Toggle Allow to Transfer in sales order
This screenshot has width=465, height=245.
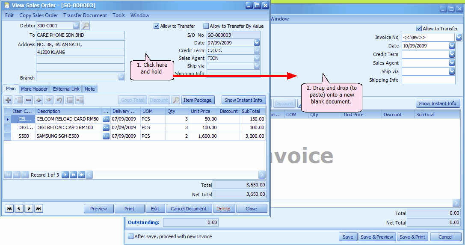tap(156, 26)
